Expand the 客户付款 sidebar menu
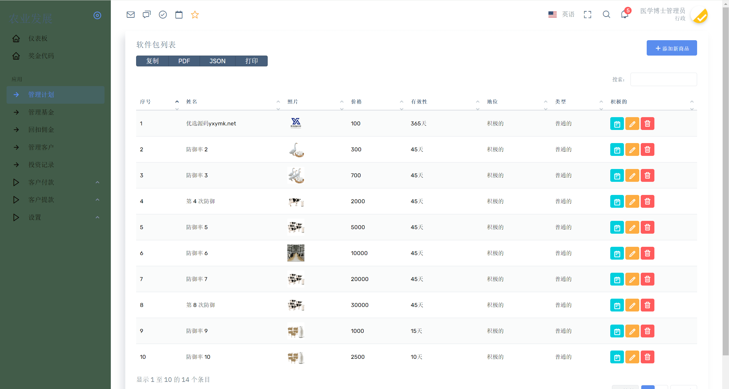This screenshot has height=389, width=729. point(56,182)
